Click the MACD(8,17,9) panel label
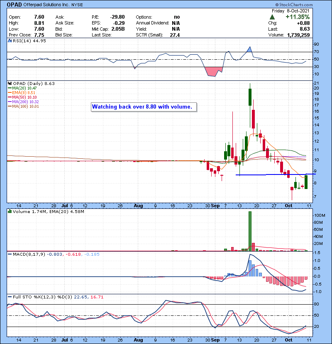332x344 pixels. [x=29, y=254]
